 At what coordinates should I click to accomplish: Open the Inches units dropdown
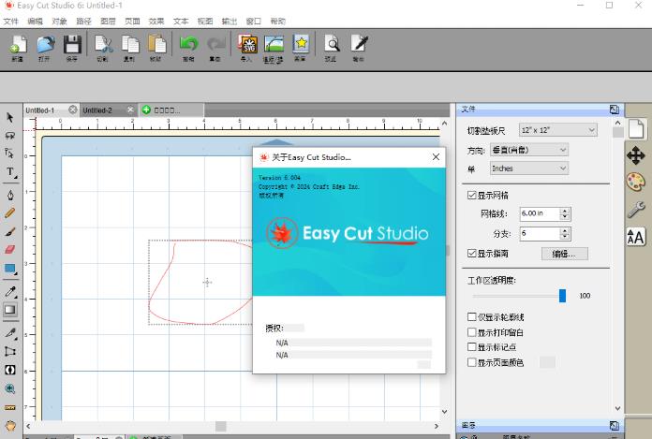point(529,168)
